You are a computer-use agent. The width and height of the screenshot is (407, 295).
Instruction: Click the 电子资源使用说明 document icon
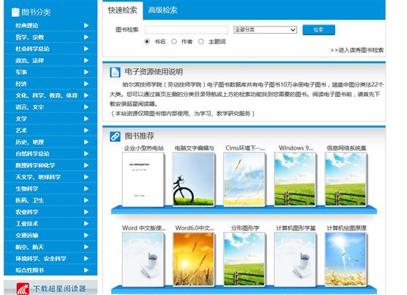(115, 73)
